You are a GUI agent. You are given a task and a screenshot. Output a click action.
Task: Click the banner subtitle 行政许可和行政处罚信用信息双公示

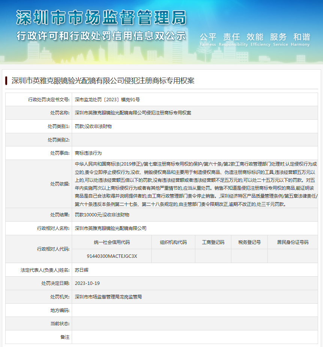101,36
